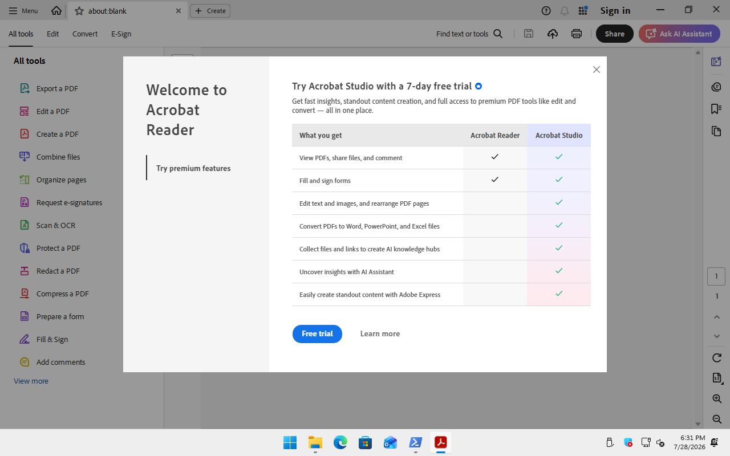Click the Learn more link
The height and width of the screenshot is (456, 730).
pyautogui.click(x=380, y=333)
